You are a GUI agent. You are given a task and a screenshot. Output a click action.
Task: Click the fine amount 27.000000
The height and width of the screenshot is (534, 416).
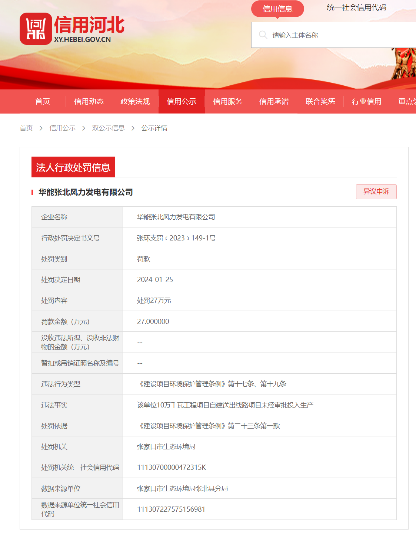coord(153,321)
